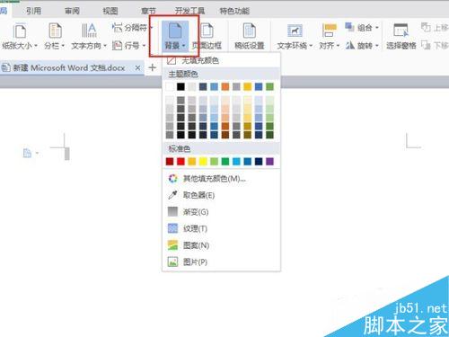This screenshot has width=449, height=337.
Task: Click the 旋转 rotate icon
Action: [350, 45]
